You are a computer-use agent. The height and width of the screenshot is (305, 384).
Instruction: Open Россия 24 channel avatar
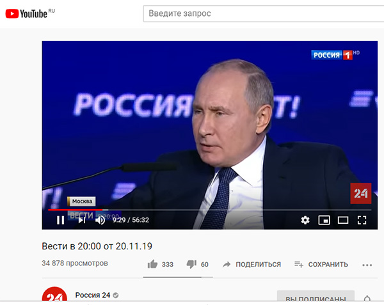(x=54, y=296)
